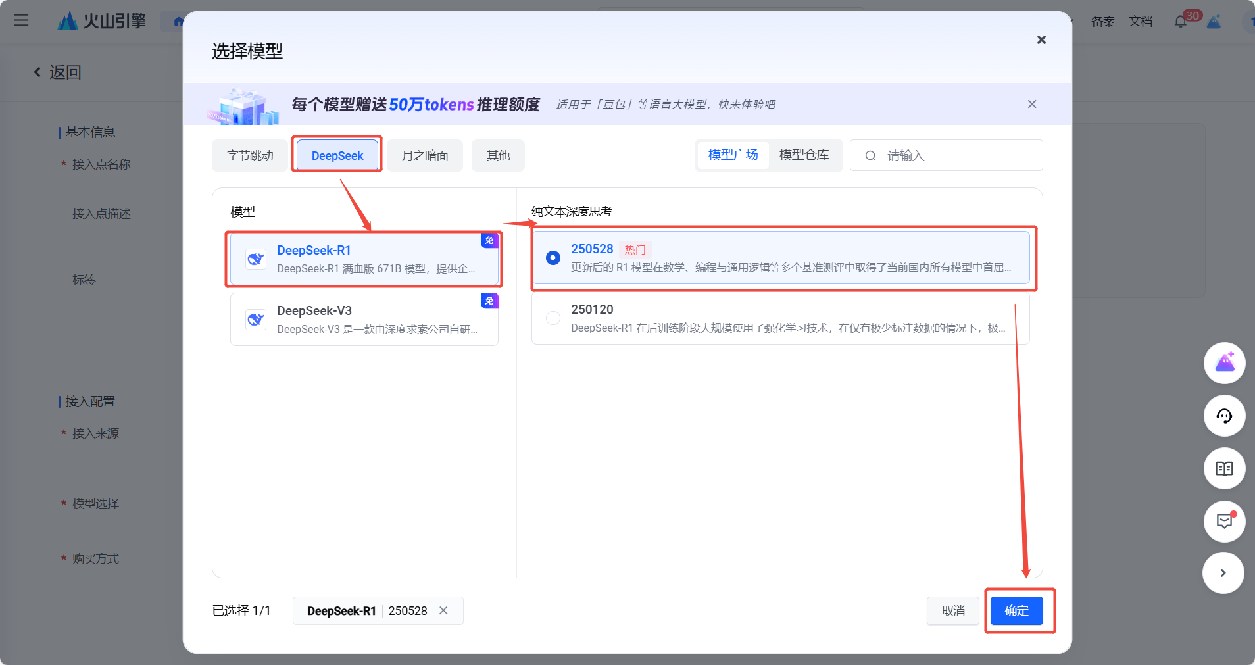
Task: Click the free badge on DeepSeek-V3
Action: tap(489, 301)
